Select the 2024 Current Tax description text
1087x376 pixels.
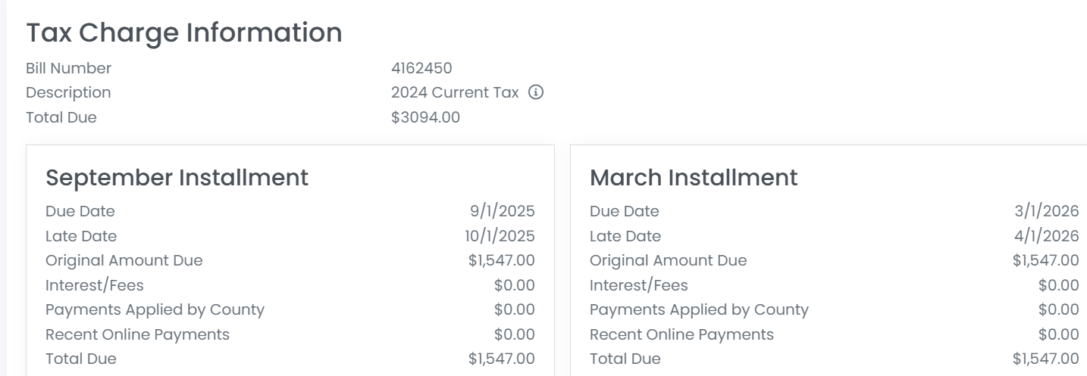(455, 92)
